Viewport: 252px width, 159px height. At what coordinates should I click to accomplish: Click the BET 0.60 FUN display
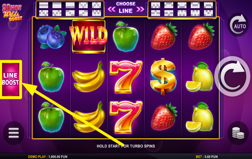207,156
